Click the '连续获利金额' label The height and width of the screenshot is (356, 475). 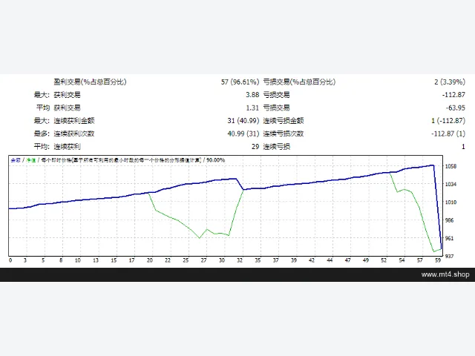pyautogui.click(x=74, y=121)
